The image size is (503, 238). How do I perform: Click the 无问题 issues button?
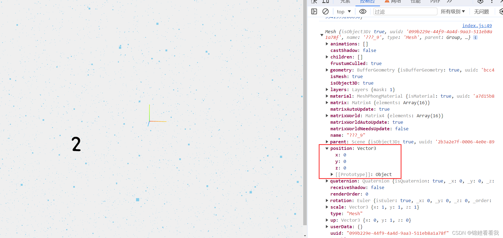(481, 11)
